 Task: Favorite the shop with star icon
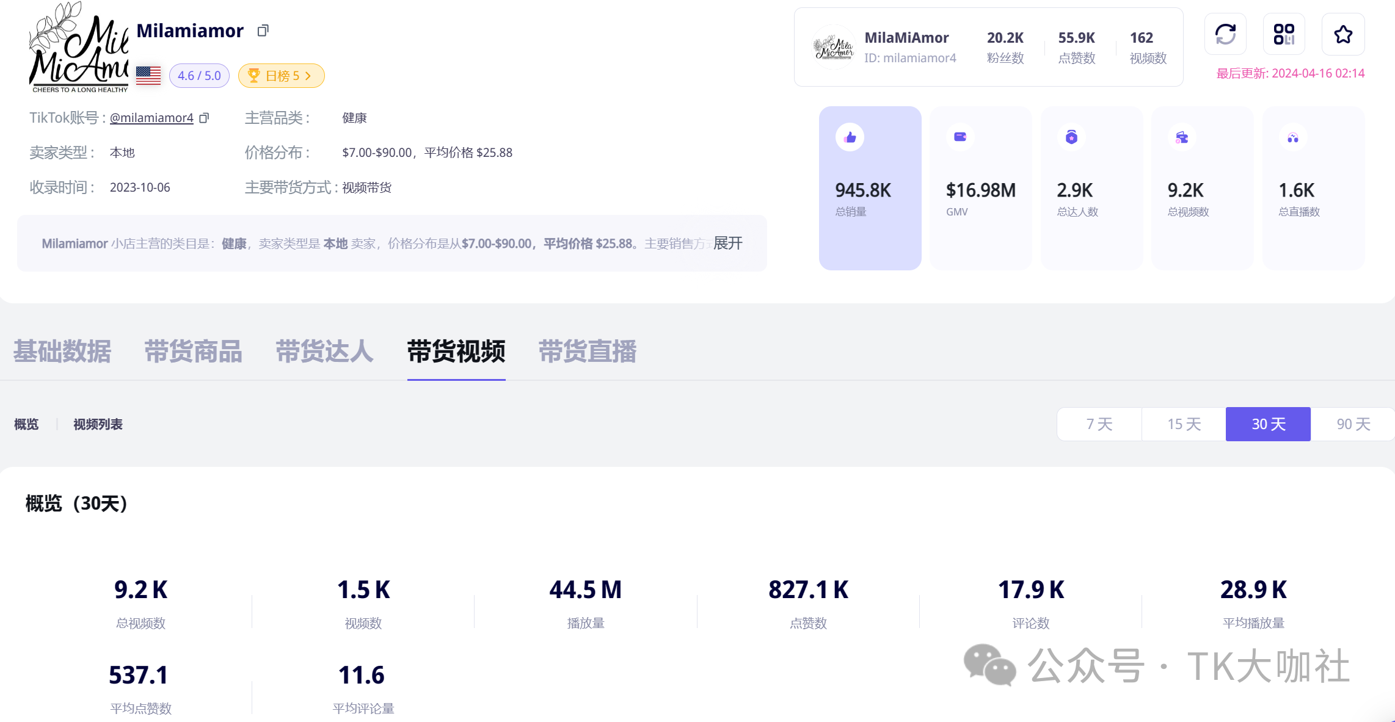(x=1342, y=35)
